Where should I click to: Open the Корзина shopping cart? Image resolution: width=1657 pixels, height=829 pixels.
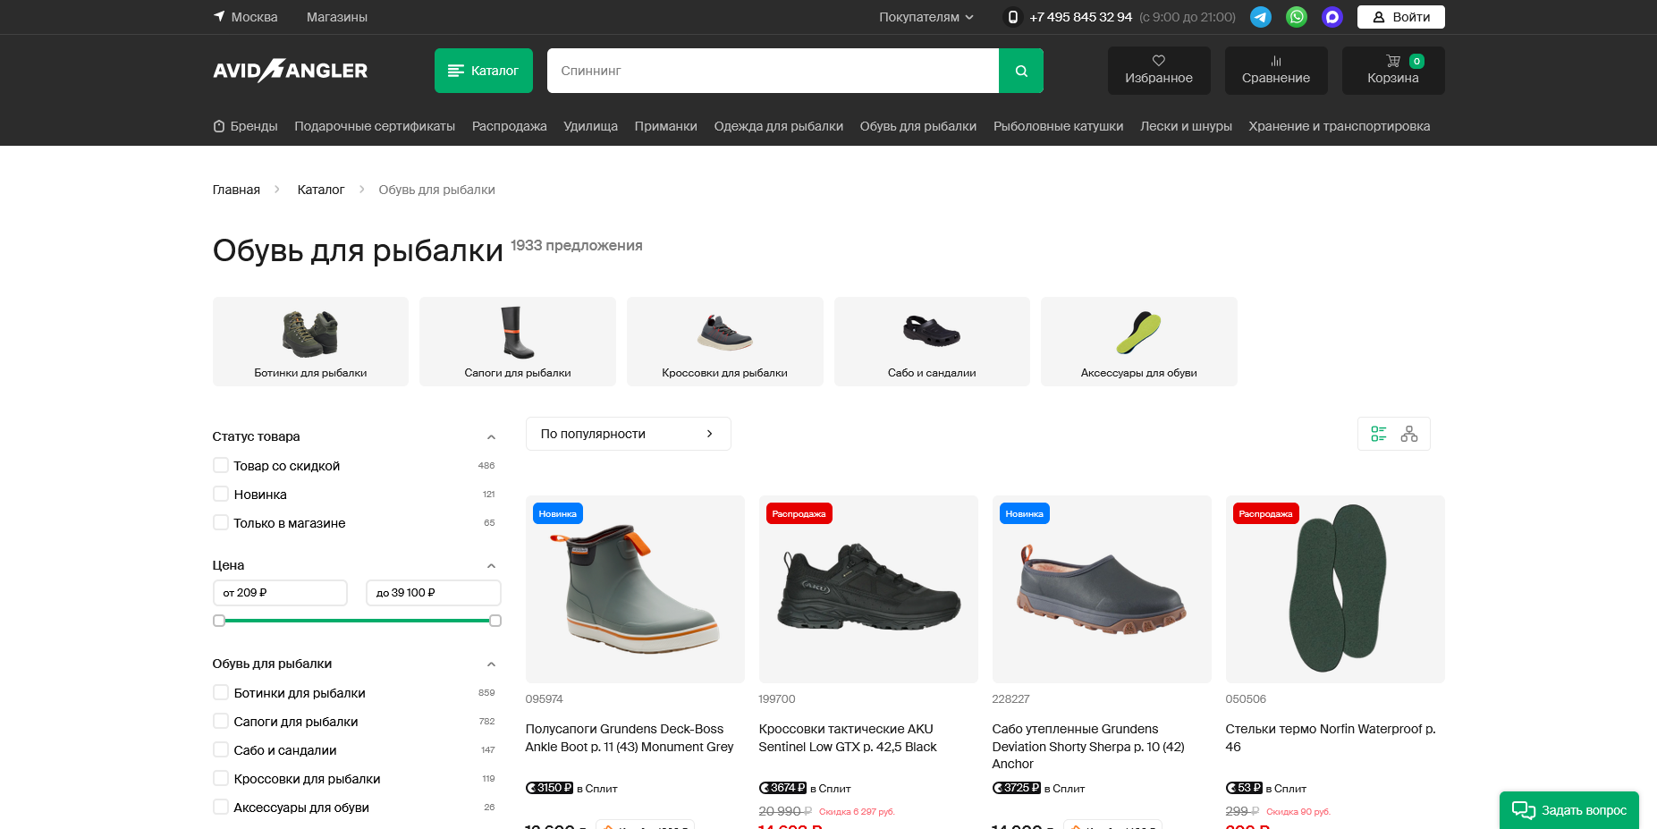(1393, 71)
